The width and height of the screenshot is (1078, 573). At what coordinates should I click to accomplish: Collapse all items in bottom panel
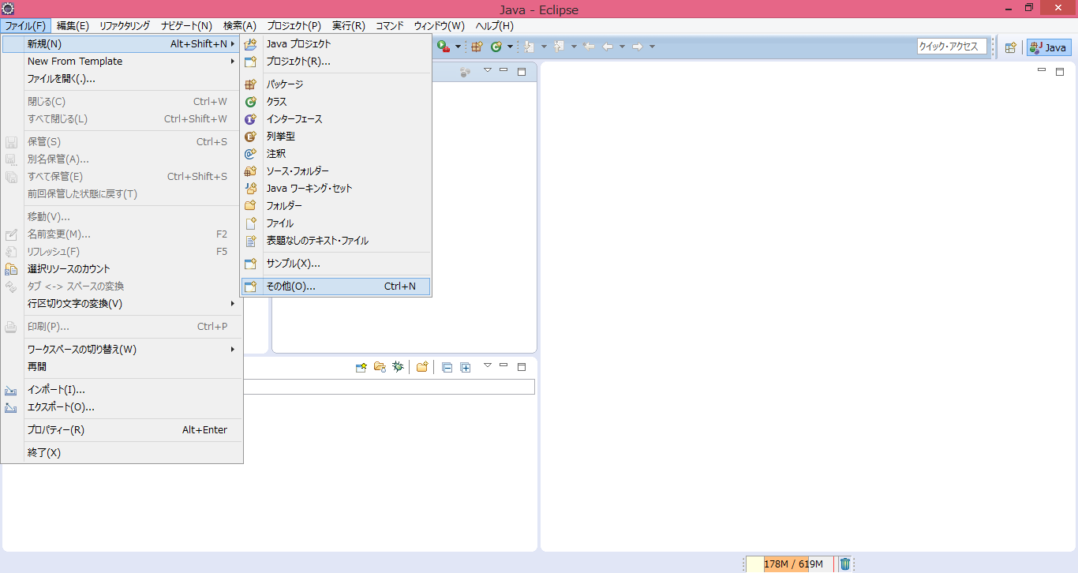(447, 367)
